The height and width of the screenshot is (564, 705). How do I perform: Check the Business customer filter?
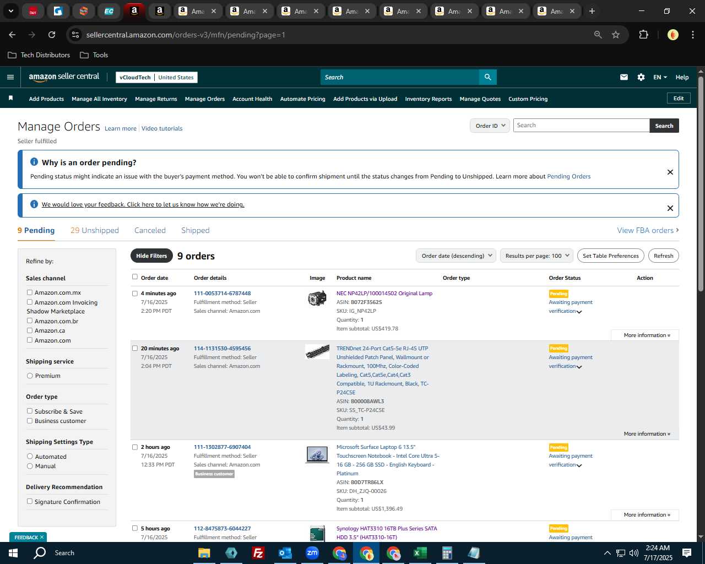point(30,420)
